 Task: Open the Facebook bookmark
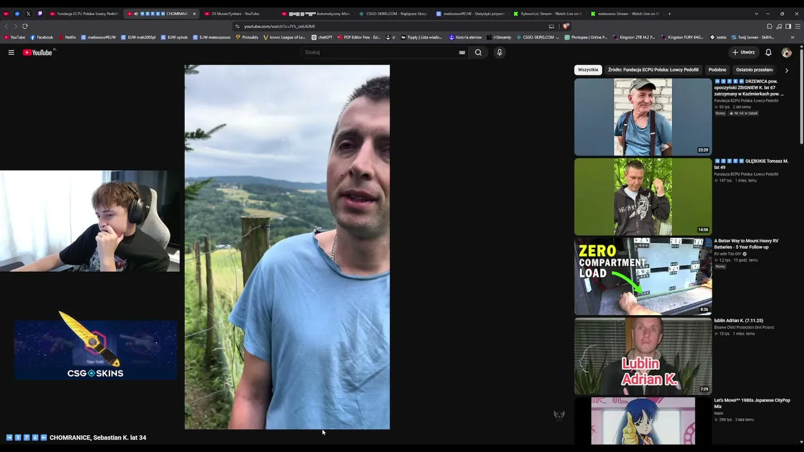(41, 38)
